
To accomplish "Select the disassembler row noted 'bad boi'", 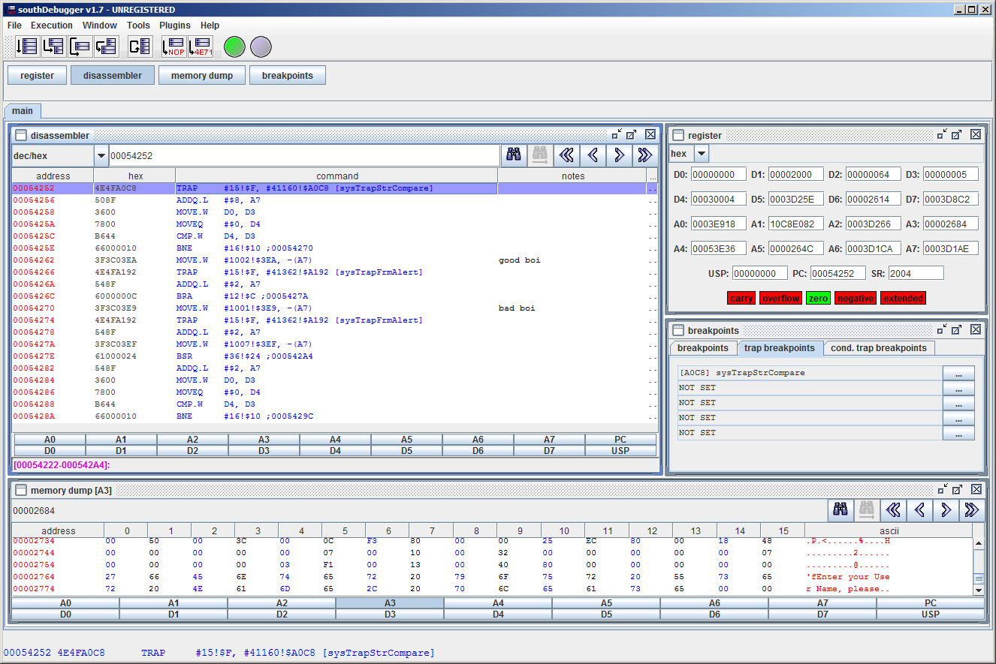I will click(x=334, y=308).
